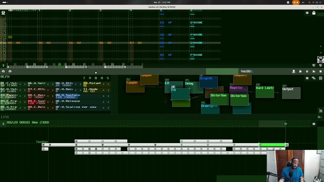Increase the 10.Polyphony value with right arrow
The width and height of the screenshot is (324, 182).
108,84
